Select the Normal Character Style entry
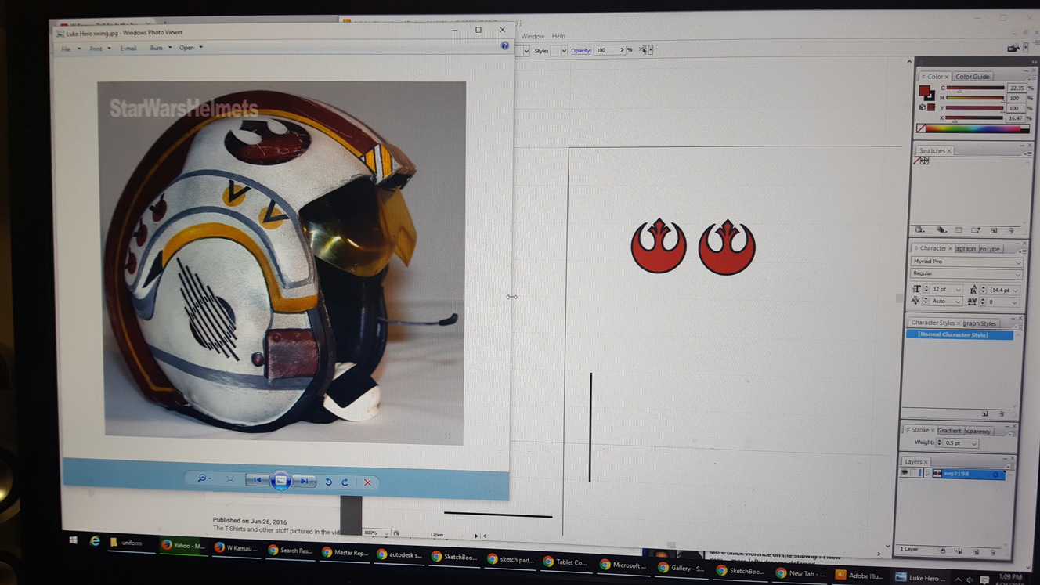 click(x=959, y=335)
